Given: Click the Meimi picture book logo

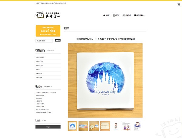Looking at the screenshot, I should point(48,15).
